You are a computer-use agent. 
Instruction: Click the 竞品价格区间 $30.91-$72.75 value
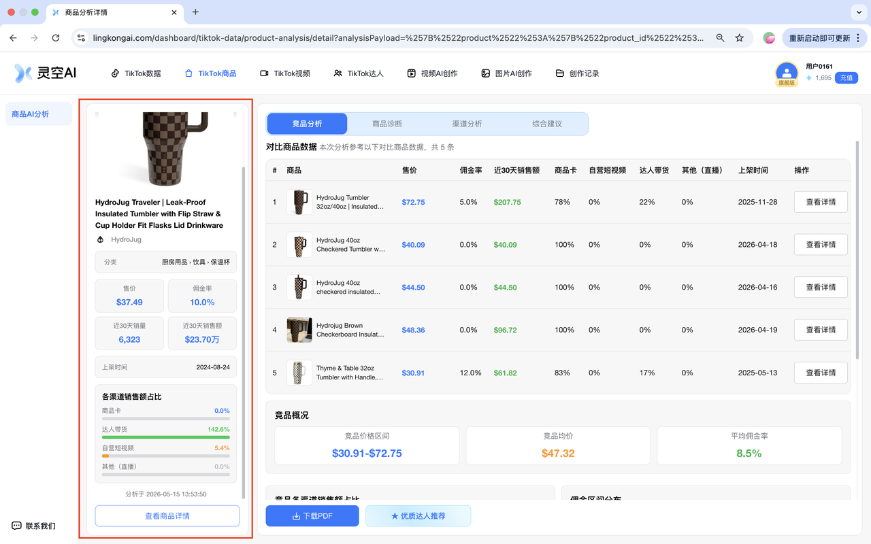(x=367, y=453)
